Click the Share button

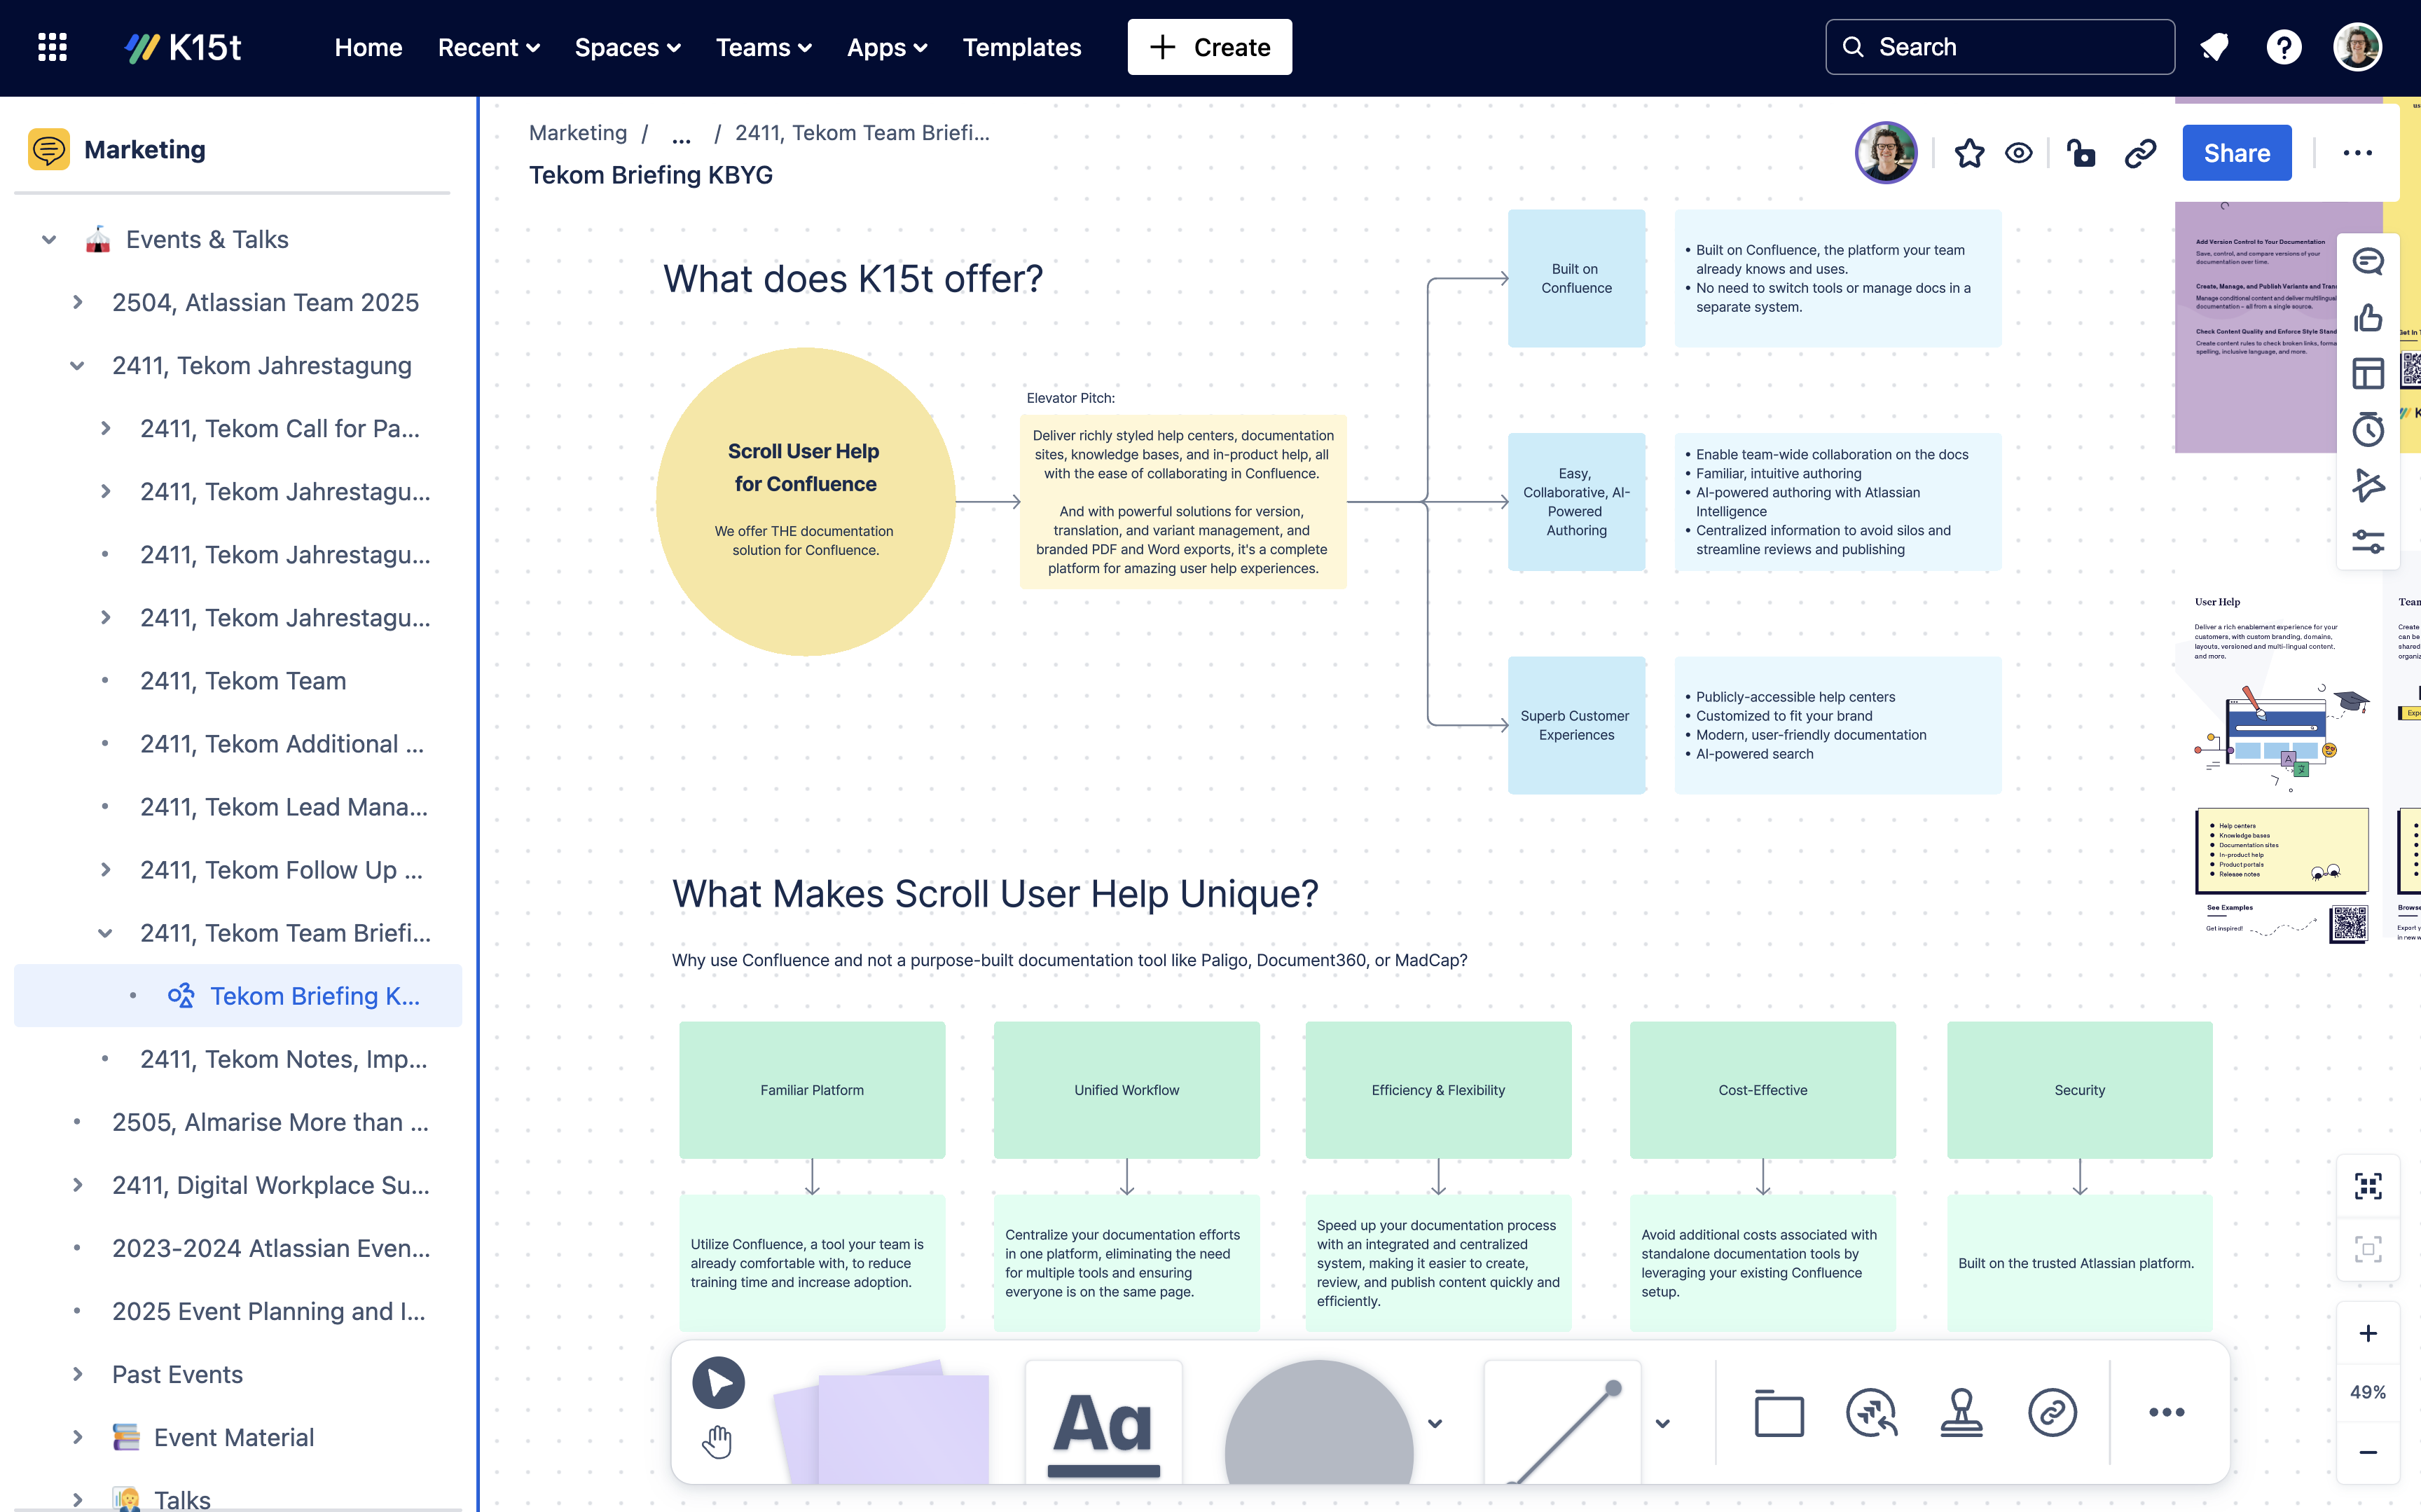click(x=2236, y=153)
